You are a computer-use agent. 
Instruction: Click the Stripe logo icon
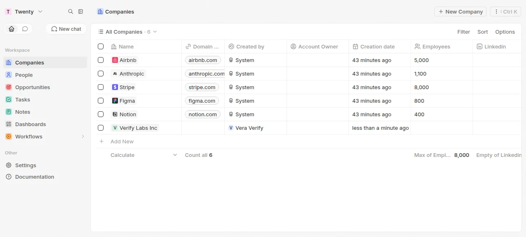(x=115, y=87)
